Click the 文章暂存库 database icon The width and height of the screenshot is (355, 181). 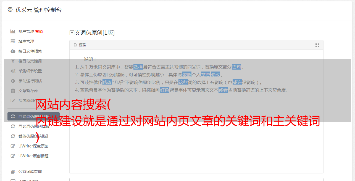coord(13,91)
